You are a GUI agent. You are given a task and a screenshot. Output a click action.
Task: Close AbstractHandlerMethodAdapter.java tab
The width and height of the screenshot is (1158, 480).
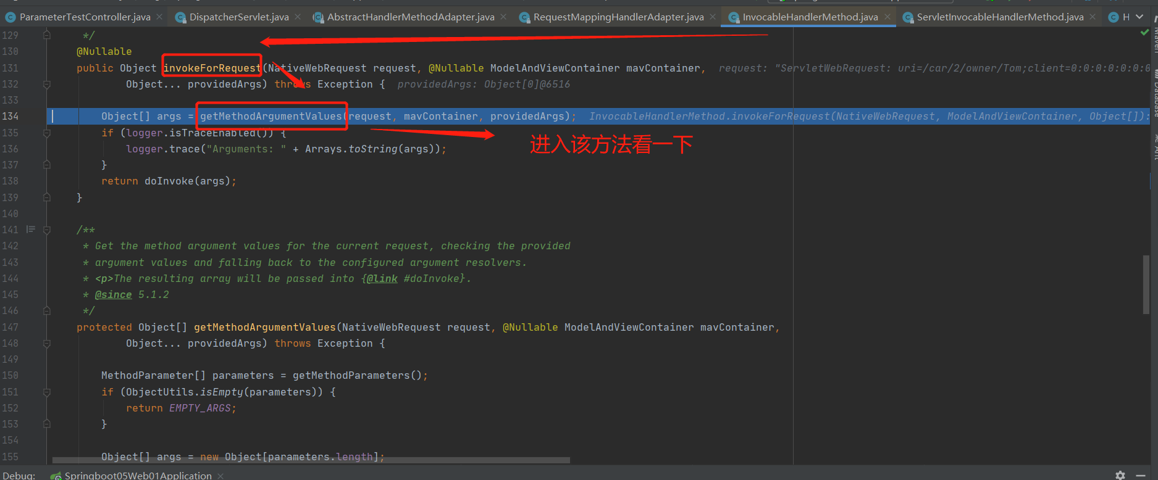point(503,17)
